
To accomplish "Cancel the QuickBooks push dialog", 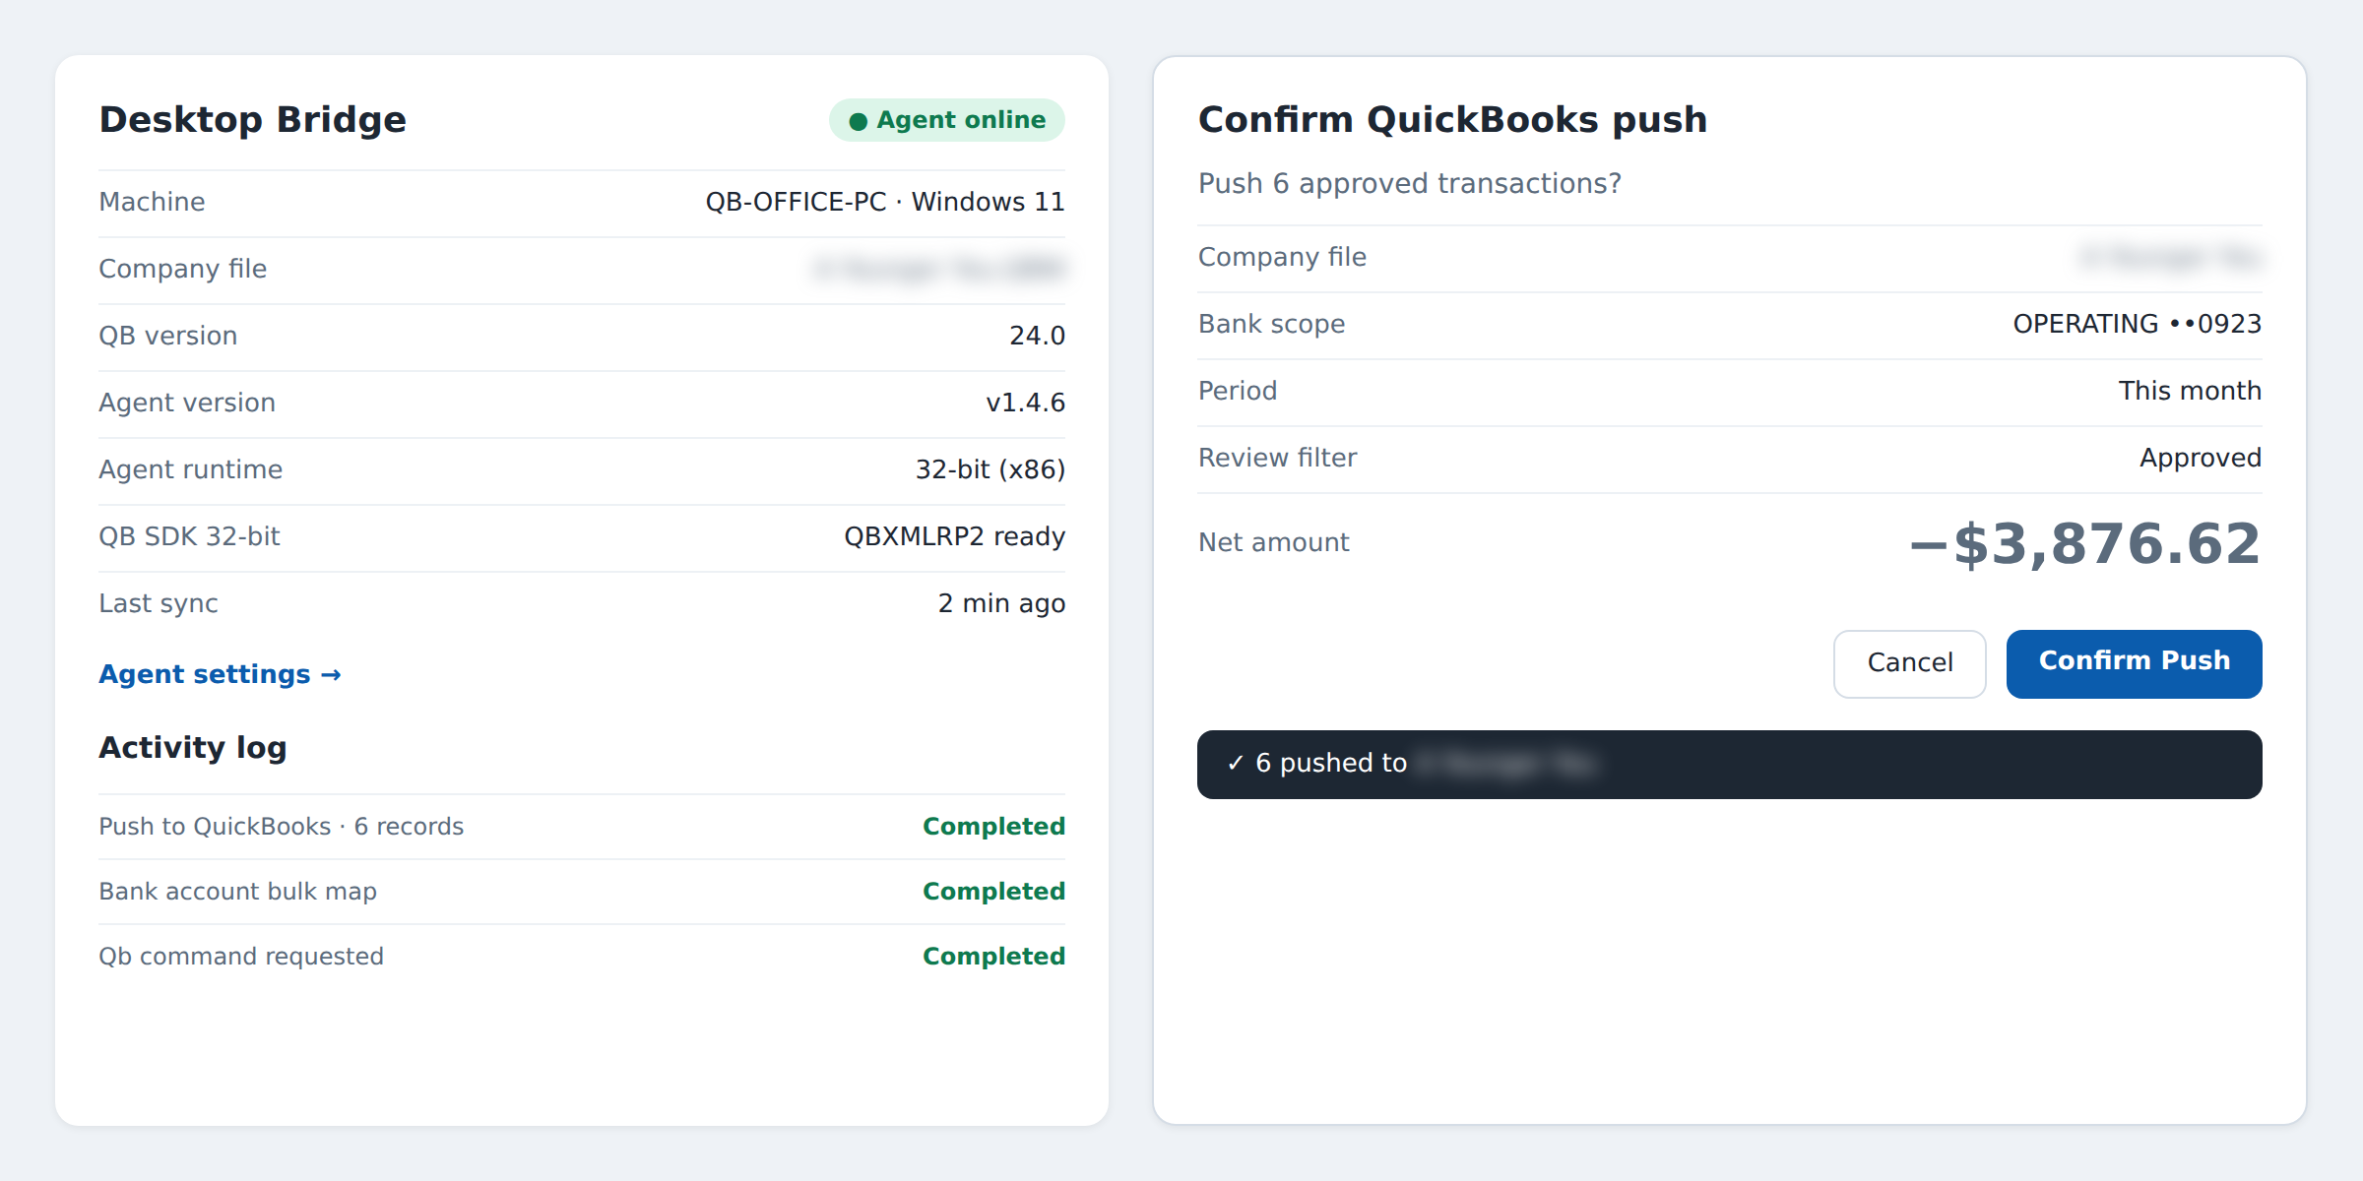I will coord(1909,663).
